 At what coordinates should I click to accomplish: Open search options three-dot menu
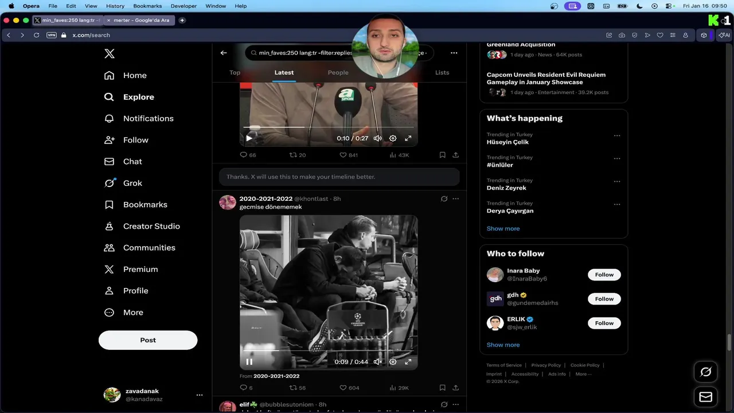(454, 53)
